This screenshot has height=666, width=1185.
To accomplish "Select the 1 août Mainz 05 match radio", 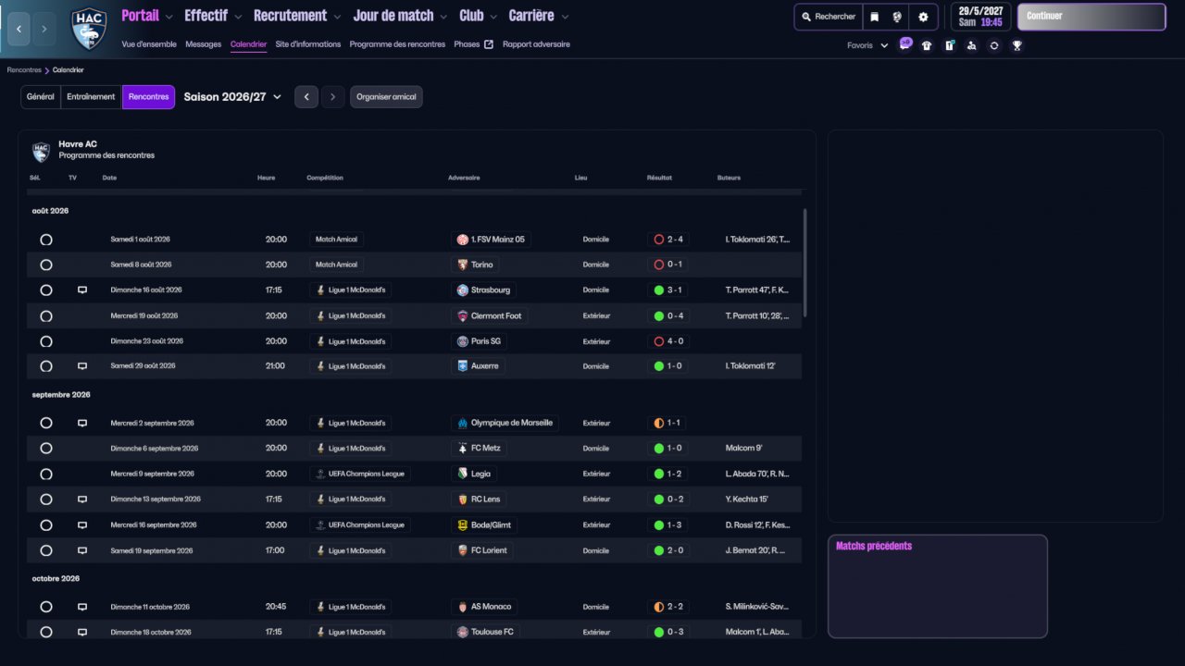I will (x=46, y=240).
